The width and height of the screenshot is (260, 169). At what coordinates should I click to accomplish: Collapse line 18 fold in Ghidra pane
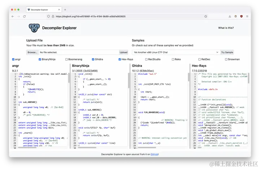coord(136,117)
